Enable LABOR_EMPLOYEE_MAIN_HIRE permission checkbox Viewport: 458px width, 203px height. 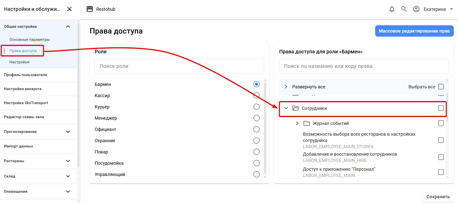click(x=441, y=157)
